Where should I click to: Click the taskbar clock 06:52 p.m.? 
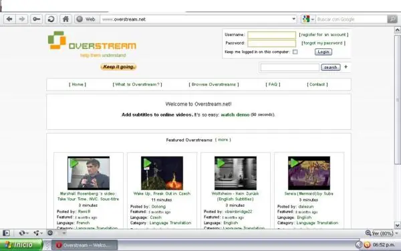click(x=385, y=245)
